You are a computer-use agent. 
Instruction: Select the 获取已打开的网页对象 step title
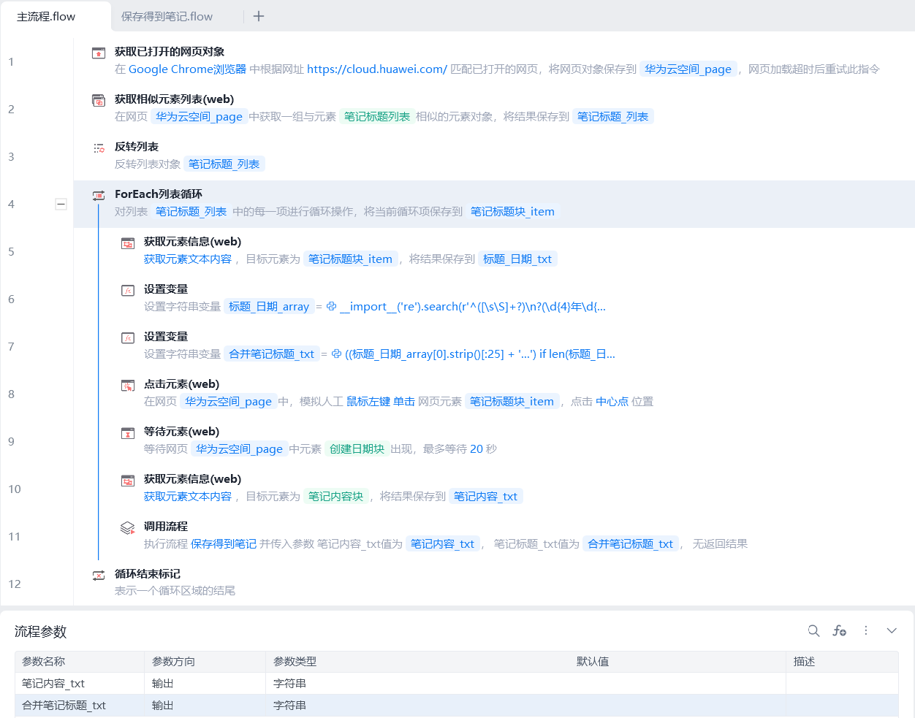pyautogui.click(x=170, y=51)
